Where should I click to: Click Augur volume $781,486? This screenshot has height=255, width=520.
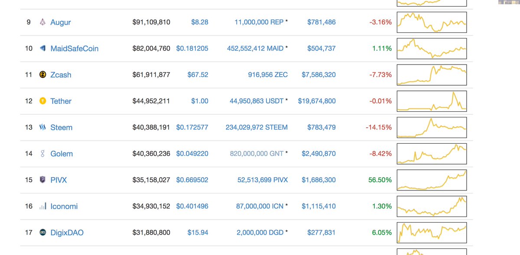pyautogui.click(x=321, y=22)
